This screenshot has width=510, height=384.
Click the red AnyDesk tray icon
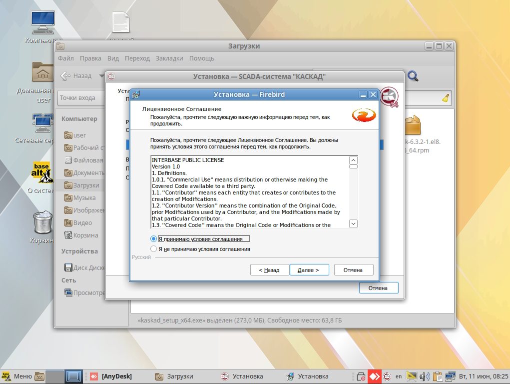pyautogui.click(x=375, y=376)
